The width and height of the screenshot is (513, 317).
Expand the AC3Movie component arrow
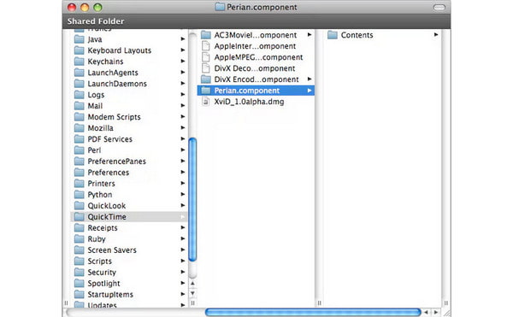pos(310,35)
